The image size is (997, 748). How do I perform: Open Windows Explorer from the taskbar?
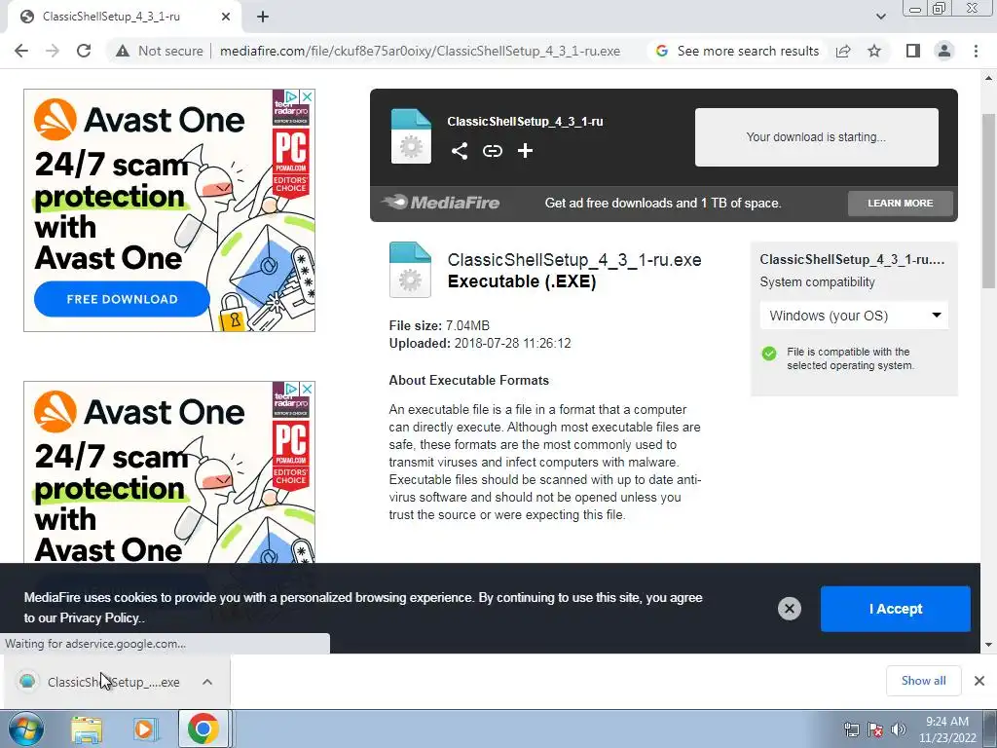[87, 729]
